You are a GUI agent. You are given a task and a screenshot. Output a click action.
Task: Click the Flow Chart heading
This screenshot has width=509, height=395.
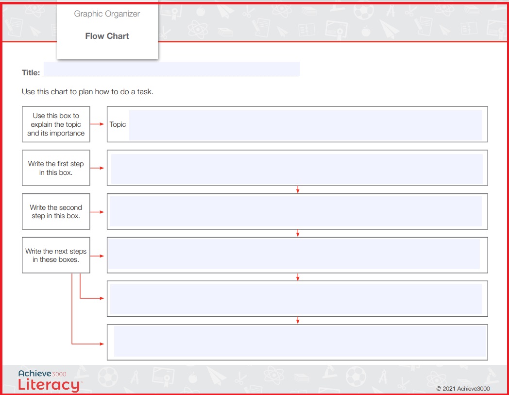107,36
